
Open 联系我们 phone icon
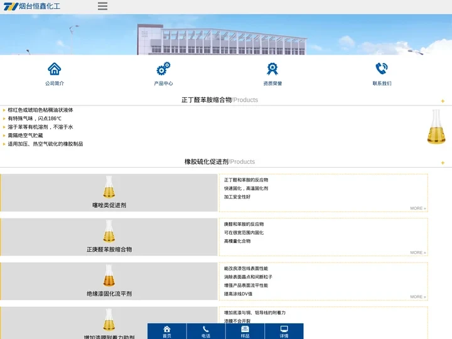tap(382, 68)
